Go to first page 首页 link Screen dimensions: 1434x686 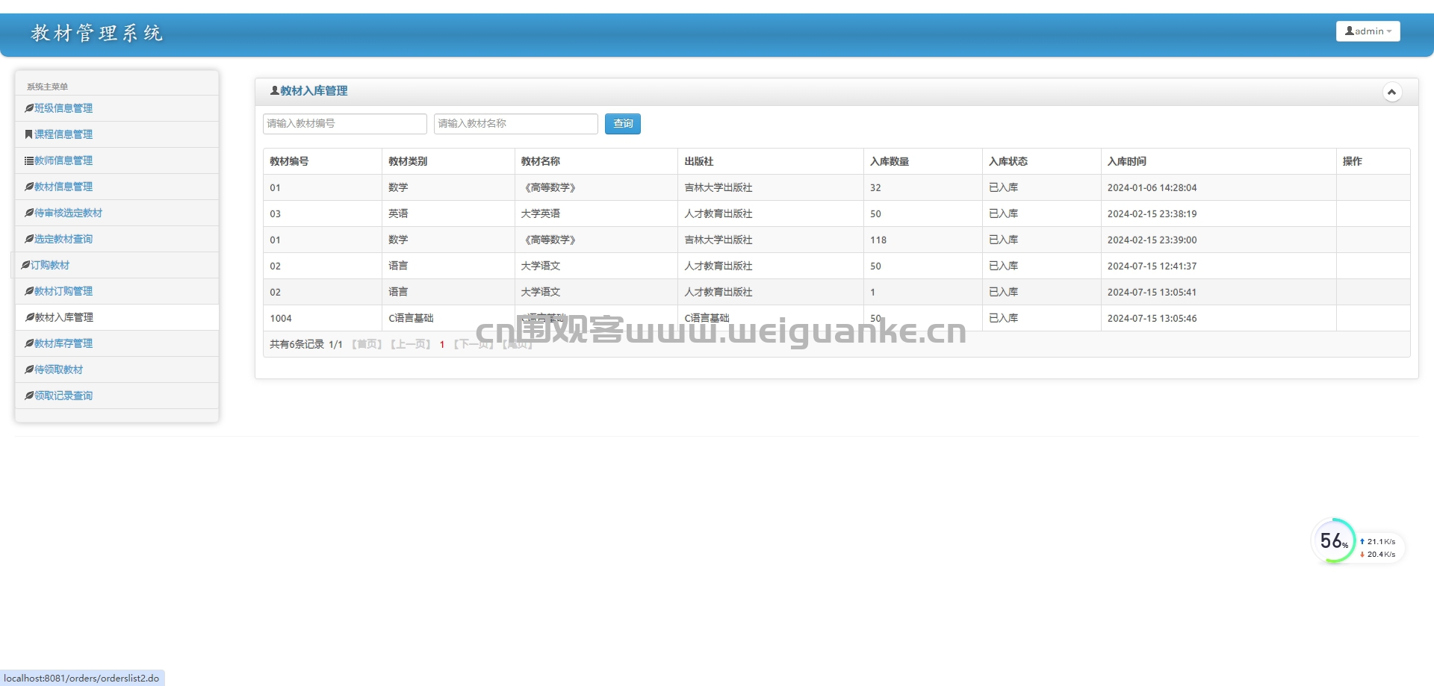pyautogui.click(x=367, y=344)
